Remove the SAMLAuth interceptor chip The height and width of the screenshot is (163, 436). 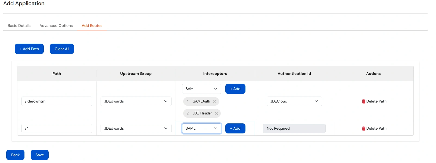point(215,101)
